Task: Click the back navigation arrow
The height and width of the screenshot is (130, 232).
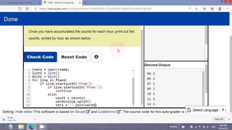Action: pos(5,9)
